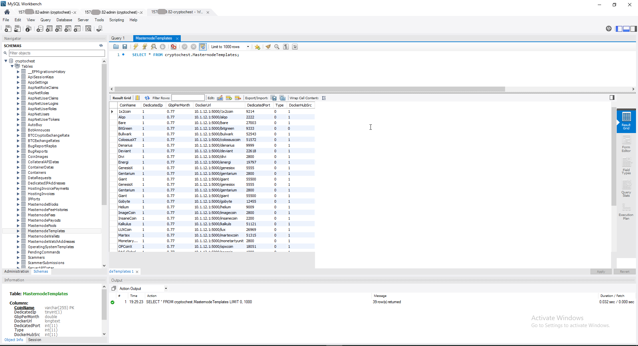Save the script to a file
This screenshot has height=346, width=638.
coord(125,47)
